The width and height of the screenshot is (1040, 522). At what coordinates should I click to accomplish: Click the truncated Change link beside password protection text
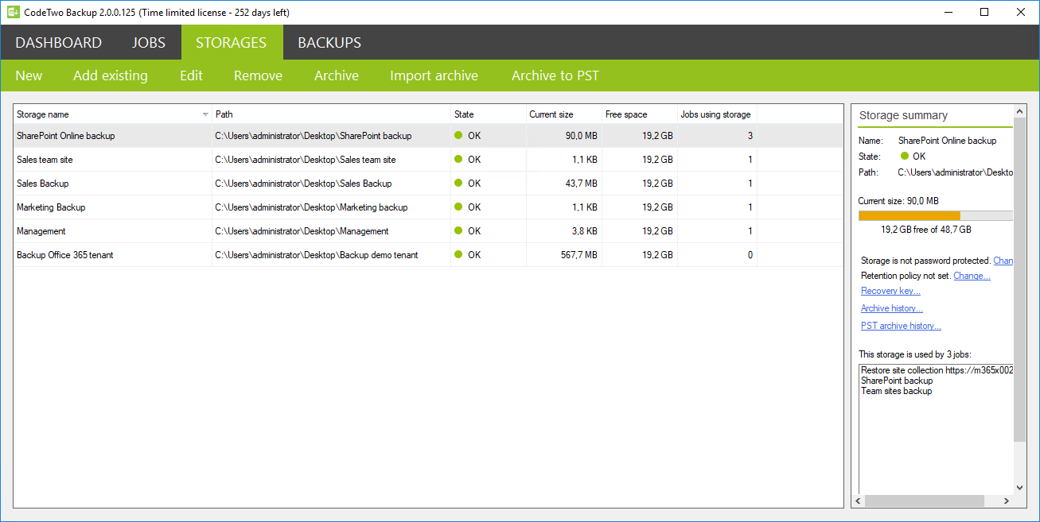click(x=1003, y=261)
